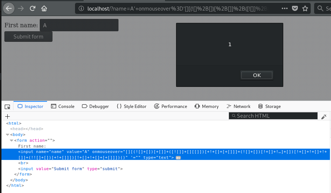Open the Network tab
The image size is (331, 193).
(x=238, y=106)
